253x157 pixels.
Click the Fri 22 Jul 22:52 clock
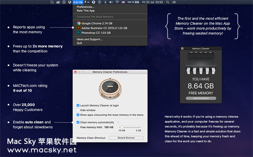(153, 2)
